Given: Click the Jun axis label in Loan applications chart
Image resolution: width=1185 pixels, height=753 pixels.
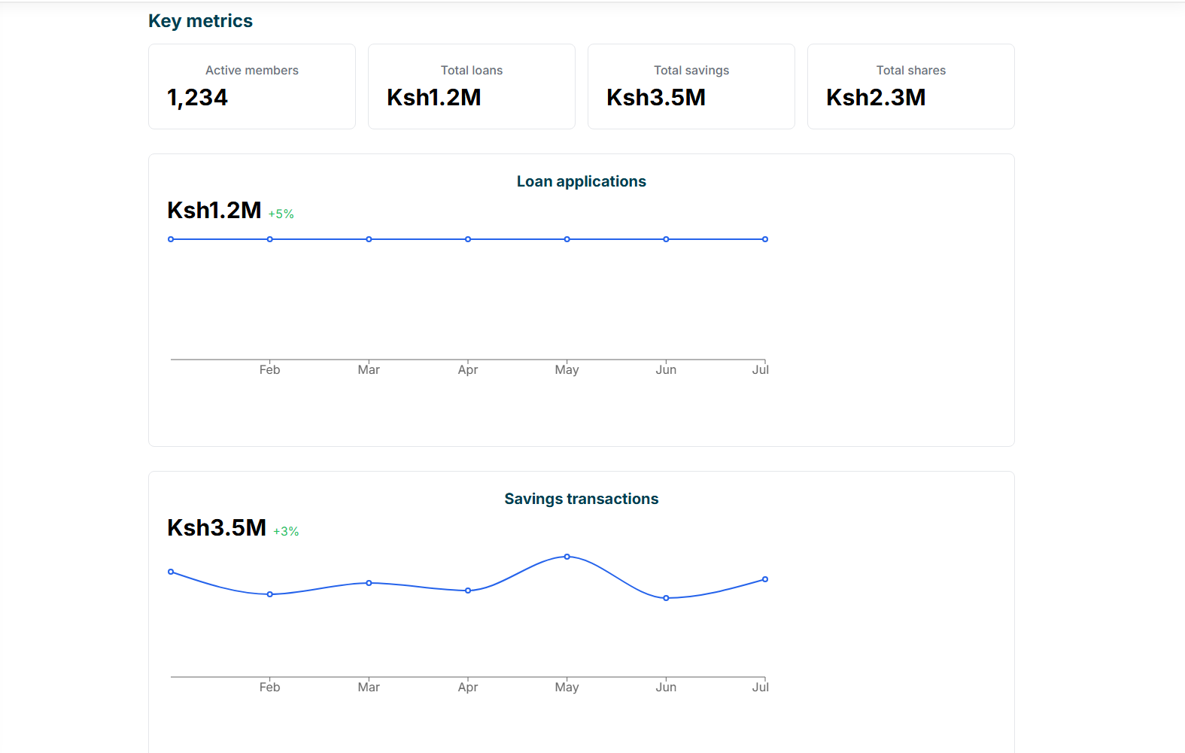Looking at the screenshot, I should tap(666, 370).
